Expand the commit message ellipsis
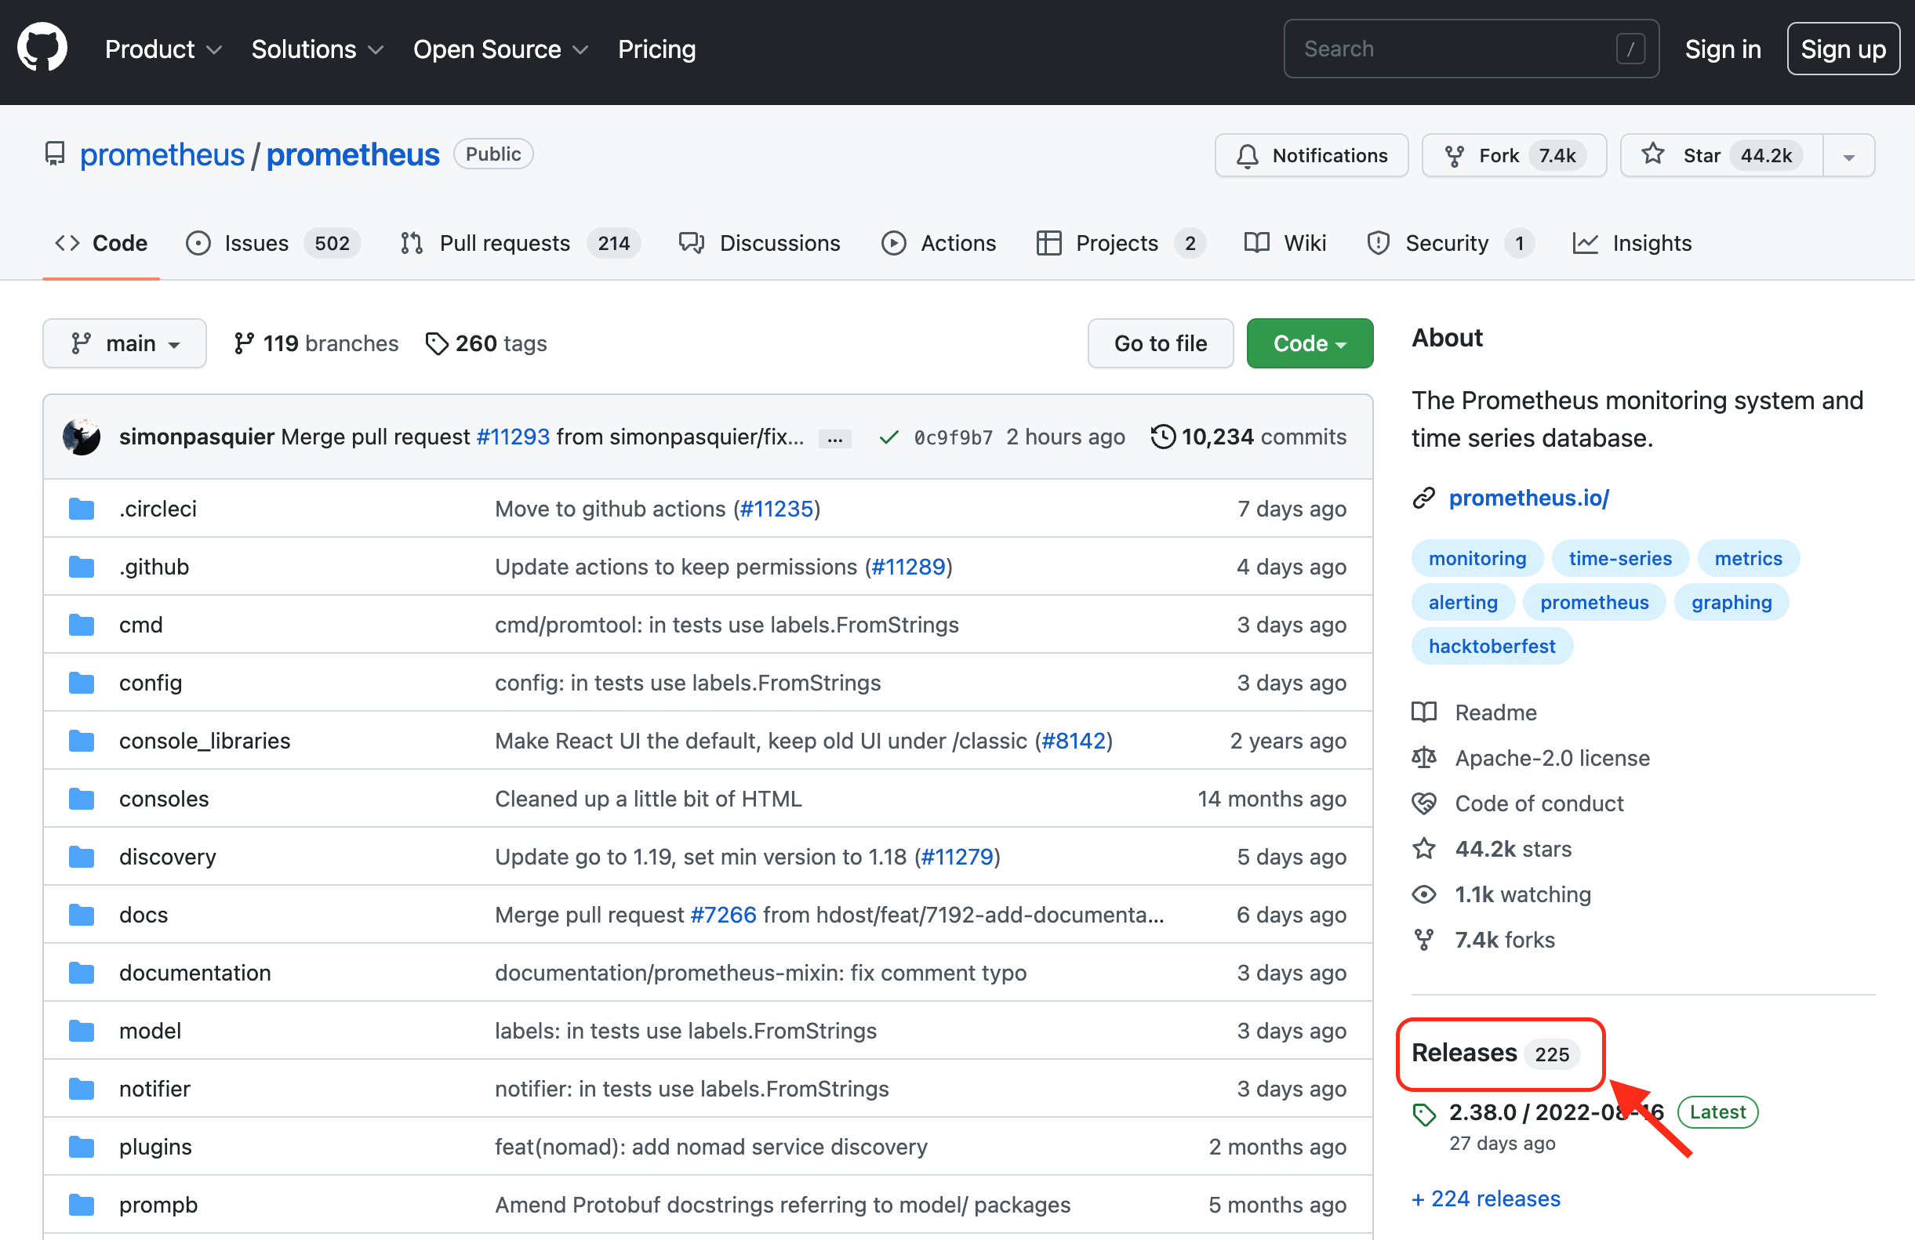Screen dimensions: 1915x1240 tap(834, 438)
